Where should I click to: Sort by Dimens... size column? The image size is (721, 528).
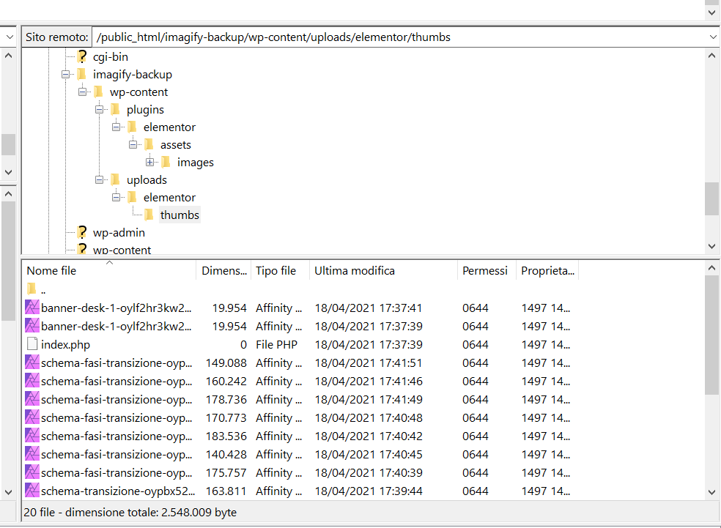coord(224,271)
